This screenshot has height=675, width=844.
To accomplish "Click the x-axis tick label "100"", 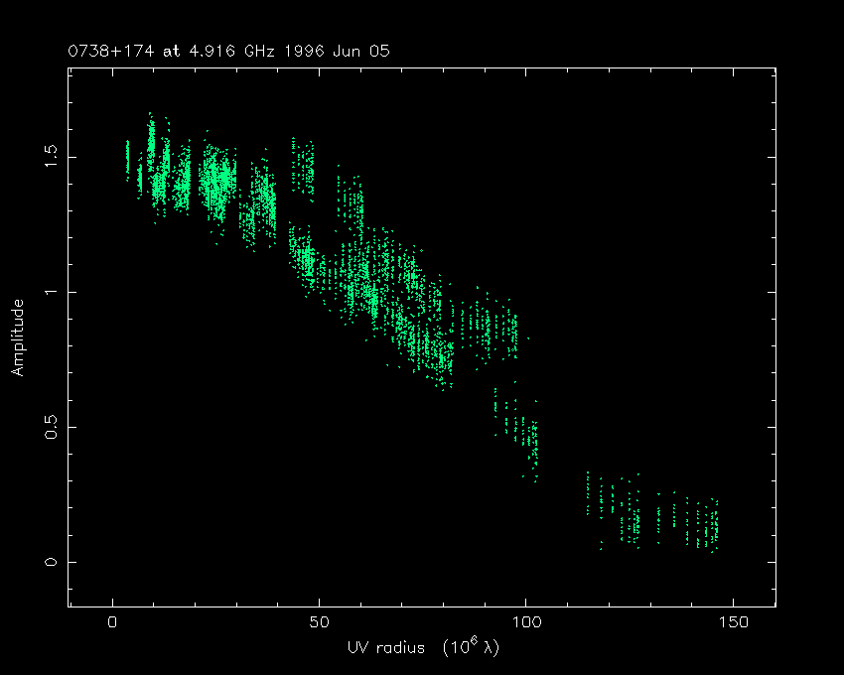I will [525, 622].
